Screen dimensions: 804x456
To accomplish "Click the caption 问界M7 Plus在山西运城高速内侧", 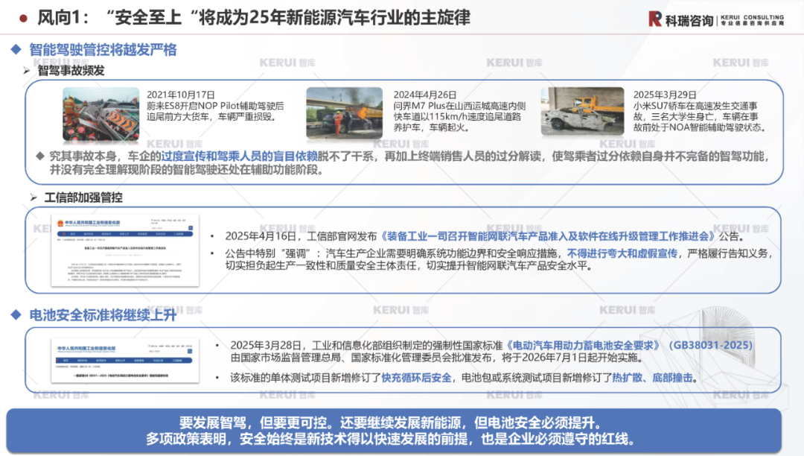I will click(x=459, y=107).
